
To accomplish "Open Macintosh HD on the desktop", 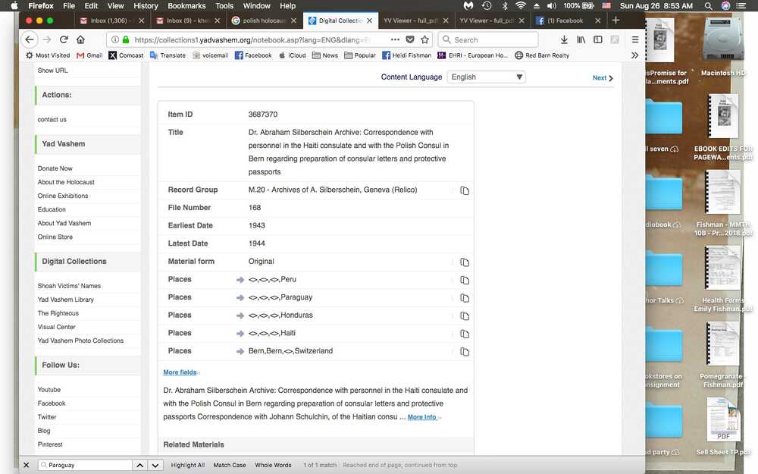I will [723, 49].
